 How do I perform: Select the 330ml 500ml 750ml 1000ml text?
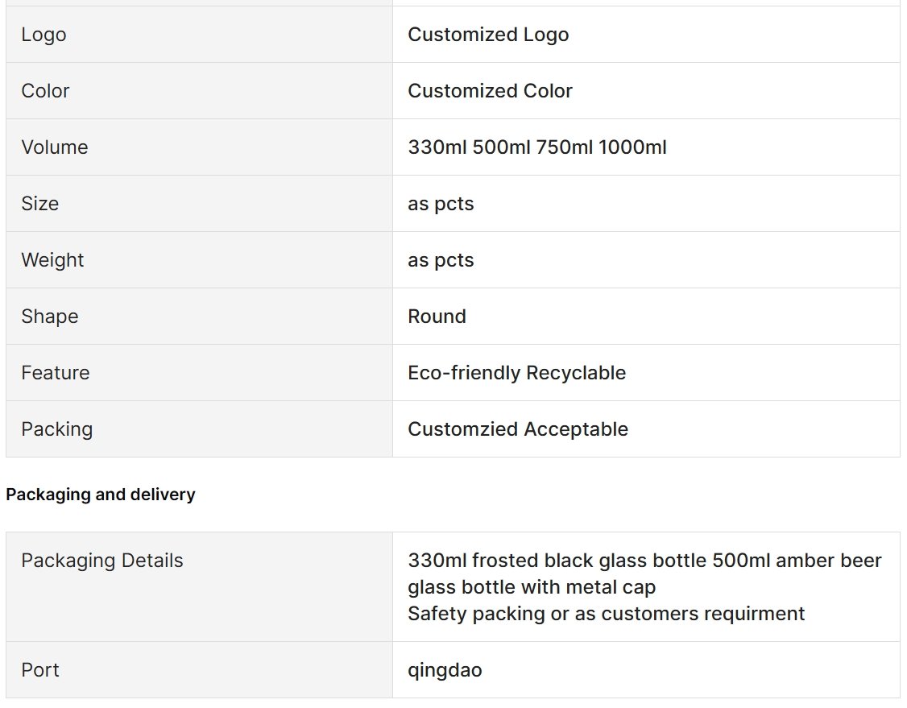pos(536,147)
